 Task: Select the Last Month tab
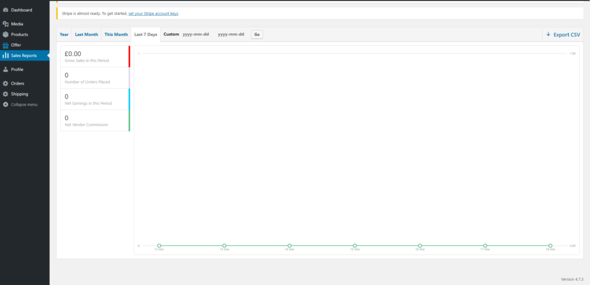pyautogui.click(x=86, y=35)
